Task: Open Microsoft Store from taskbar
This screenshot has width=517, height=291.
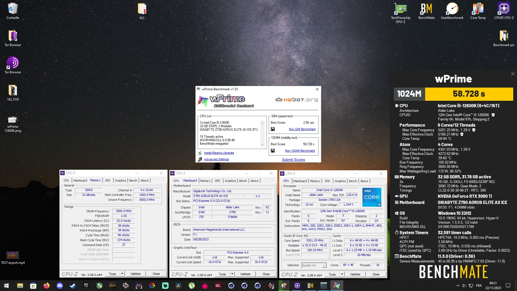Action: click(x=33, y=286)
